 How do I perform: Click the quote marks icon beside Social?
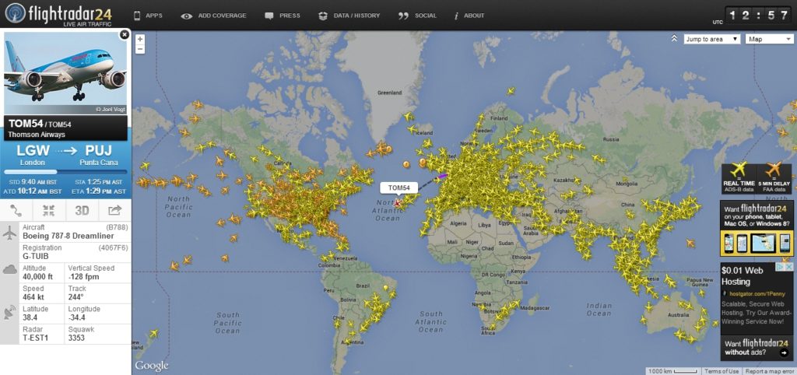(x=404, y=16)
